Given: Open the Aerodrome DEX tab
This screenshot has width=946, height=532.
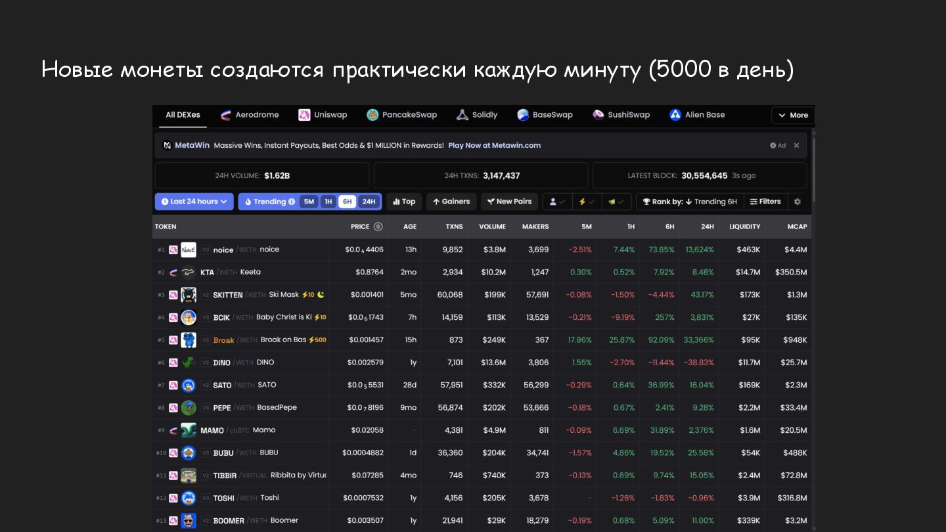Looking at the screenshot, I should (x=249, y=115).
